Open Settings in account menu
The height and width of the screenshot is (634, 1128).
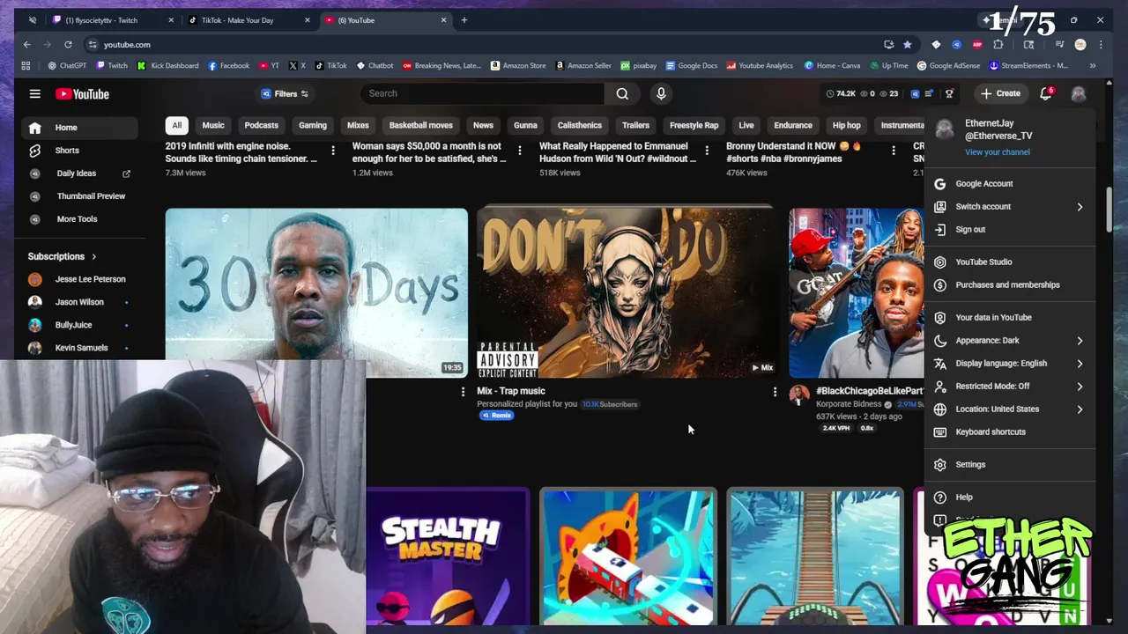[x=1010, y=465]
